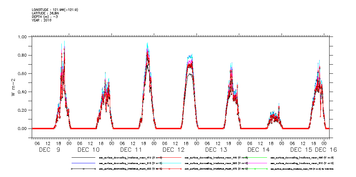This screenshot has width=356, height=177.
Task: Click the DEC 14 date label
Action: tap(259, 150)
